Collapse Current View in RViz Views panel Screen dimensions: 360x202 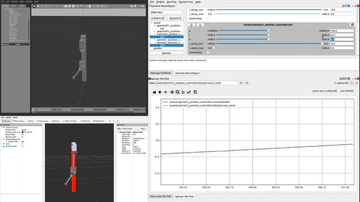point(118,132)
